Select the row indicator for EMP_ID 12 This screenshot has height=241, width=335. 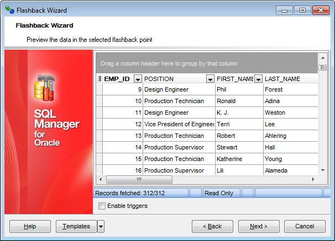100,124
